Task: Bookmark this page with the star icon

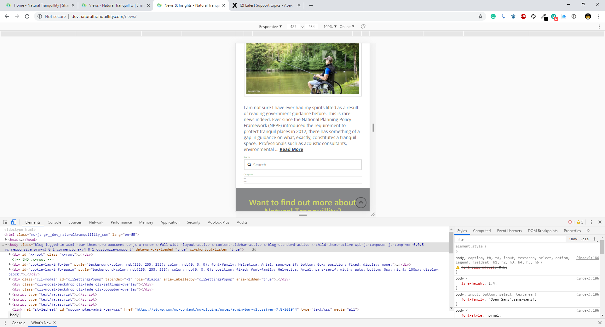Action: point(481,16)
